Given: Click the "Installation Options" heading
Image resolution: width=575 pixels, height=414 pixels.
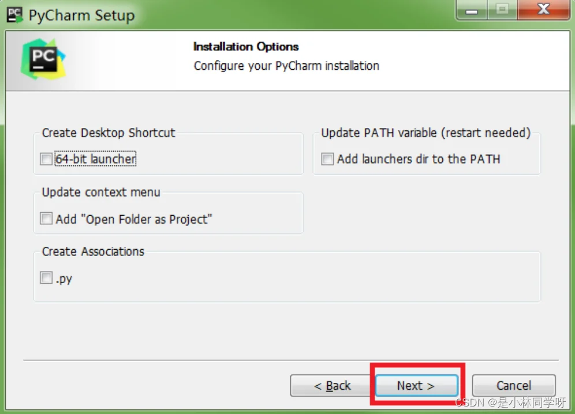Looking at the screenshot, I should coord(246,47).
